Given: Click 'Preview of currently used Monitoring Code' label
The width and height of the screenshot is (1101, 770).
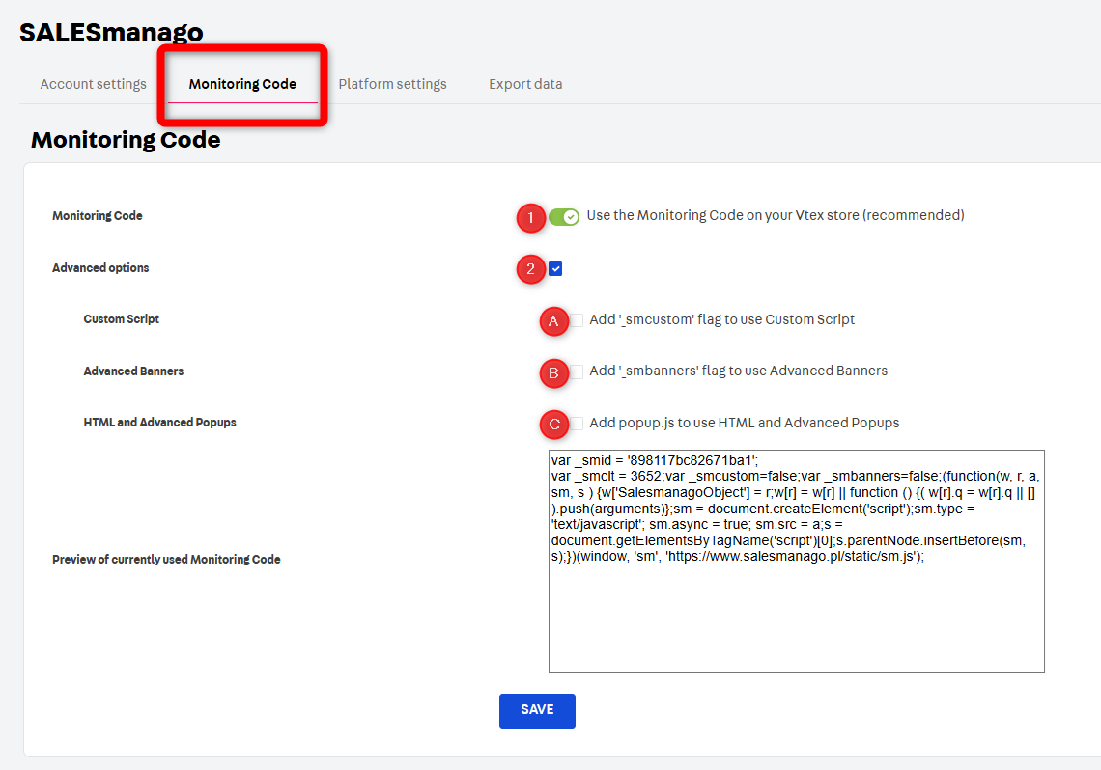Looking at the screenshot, I should click(166, 559).
